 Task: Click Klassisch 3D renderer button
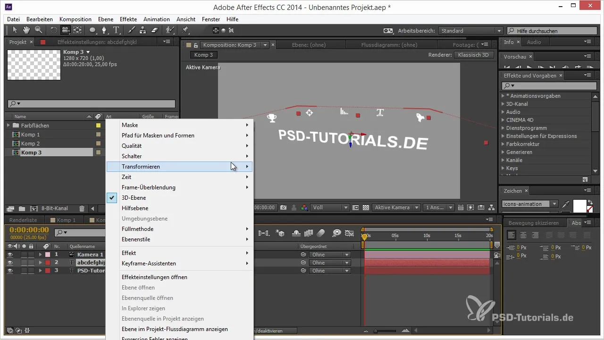(474, 55)
